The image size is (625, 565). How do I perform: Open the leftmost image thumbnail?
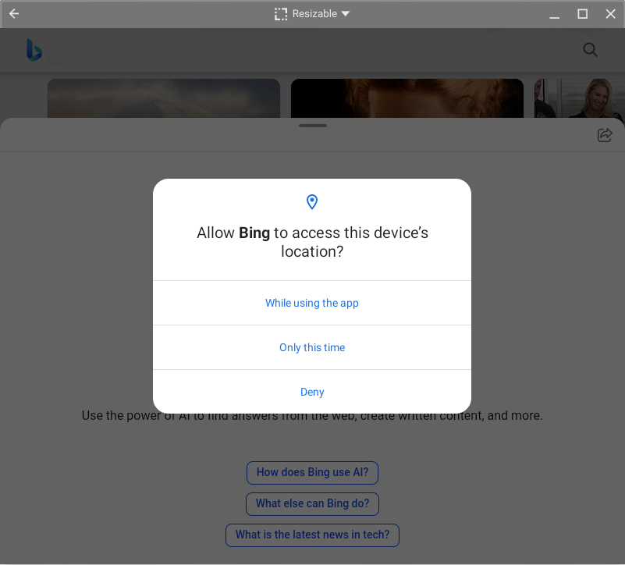[163, 95]
